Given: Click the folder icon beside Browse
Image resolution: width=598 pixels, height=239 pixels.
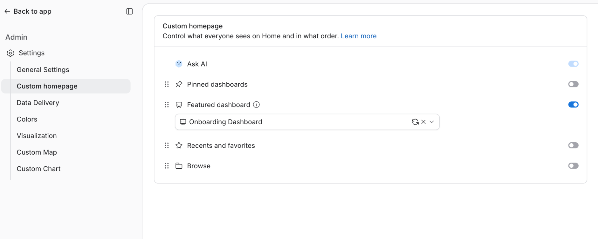Looking at the screenshot, I should pos(179,166).
